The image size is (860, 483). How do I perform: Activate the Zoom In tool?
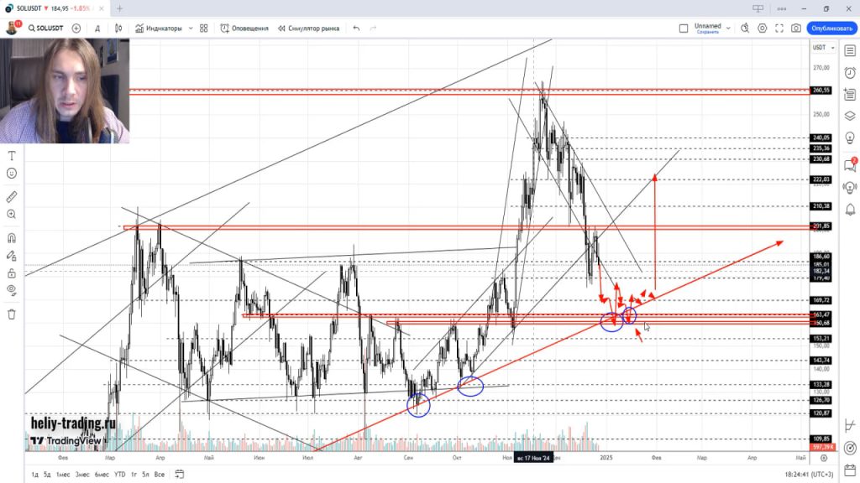12,215
